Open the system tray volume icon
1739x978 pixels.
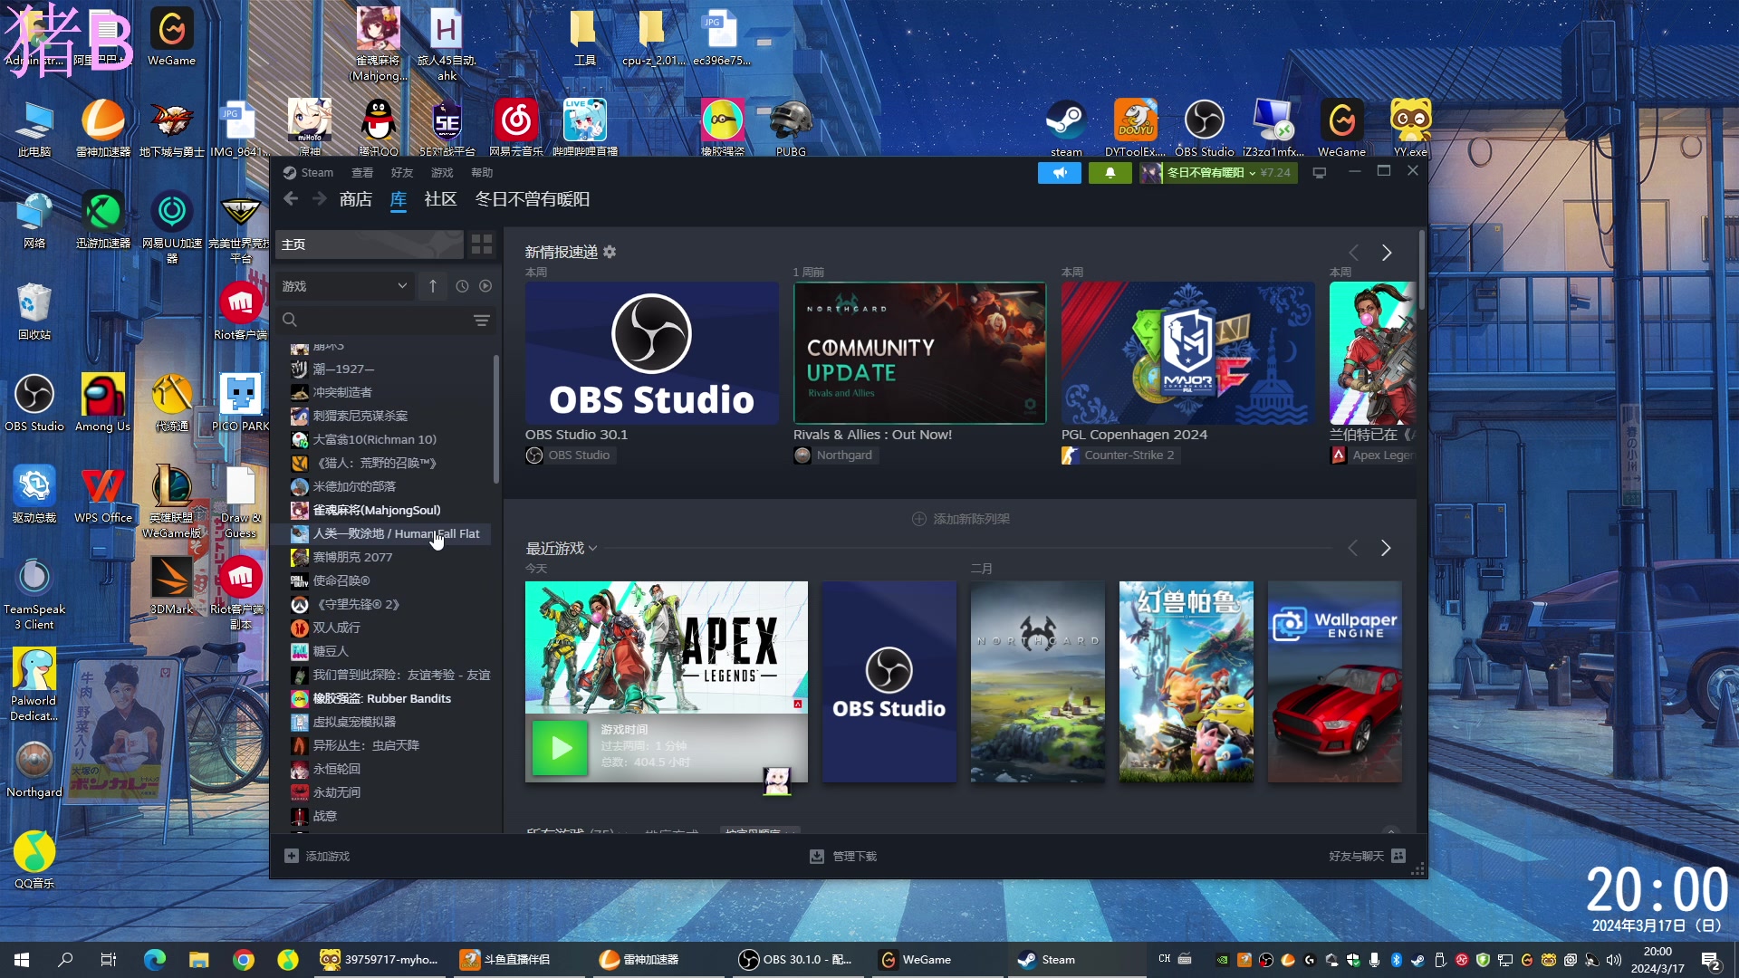pyautogui.click(x=1613, y=960)
